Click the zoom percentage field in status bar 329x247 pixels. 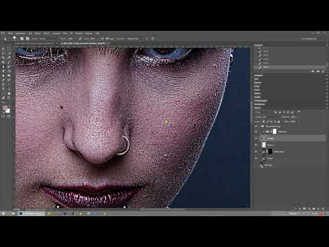pyautogui.click(x=17, y=209)
